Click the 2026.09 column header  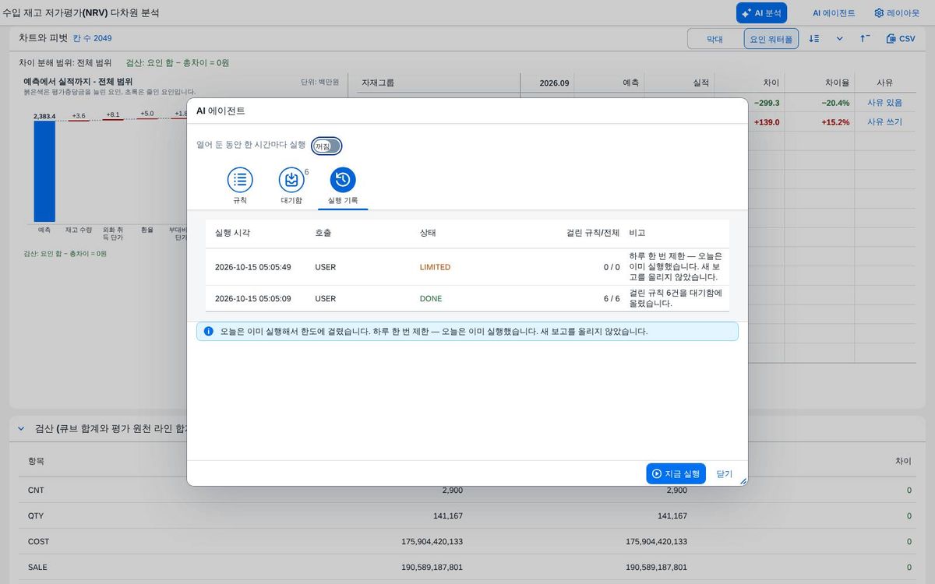[x=554, y=83]
